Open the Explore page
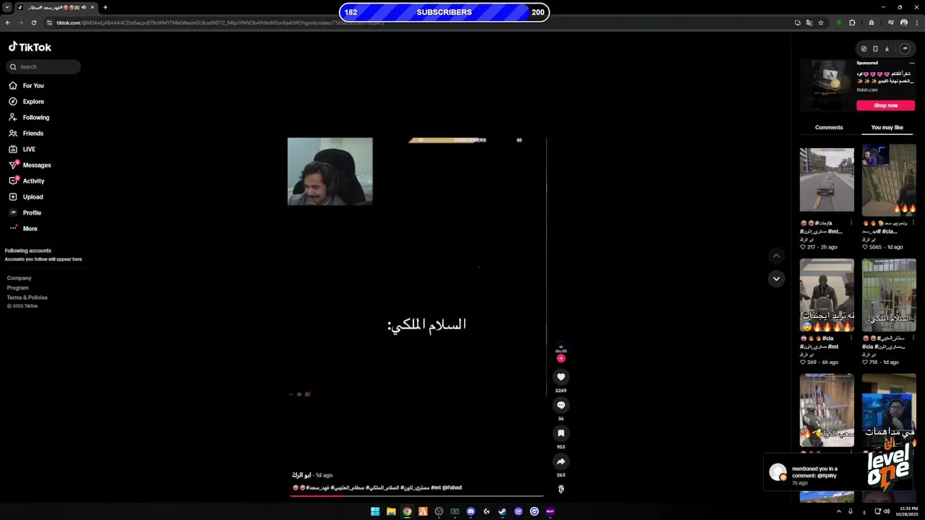This screenshot has height=520, width=925. (27, 101)
